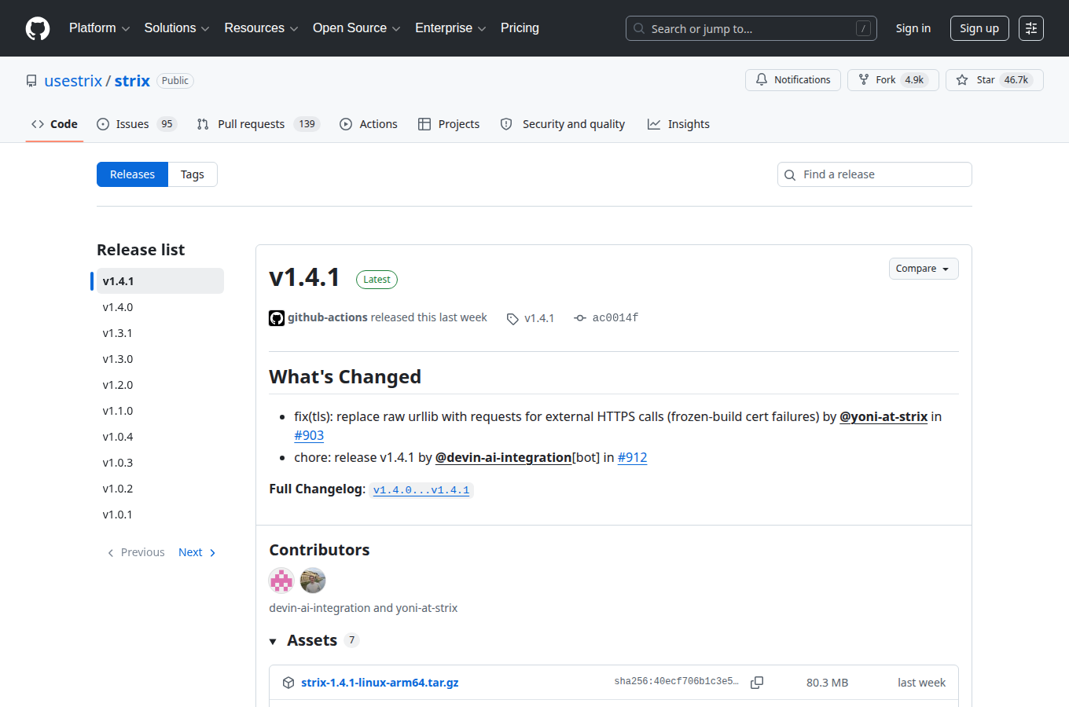The image size is (1069, 707).
Task: Open the usestrix owner link
Action: click(73, 81)
